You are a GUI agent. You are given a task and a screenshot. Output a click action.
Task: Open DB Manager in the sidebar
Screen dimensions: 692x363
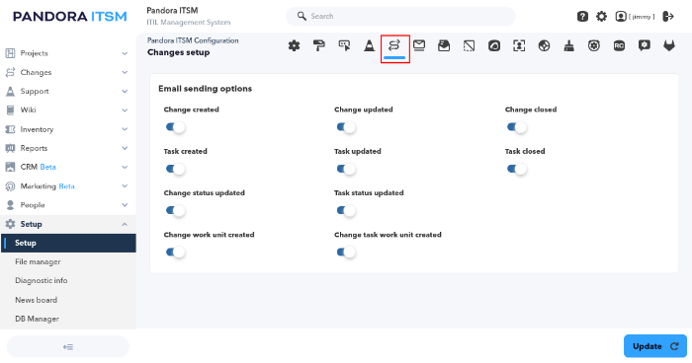coord(38,319)
